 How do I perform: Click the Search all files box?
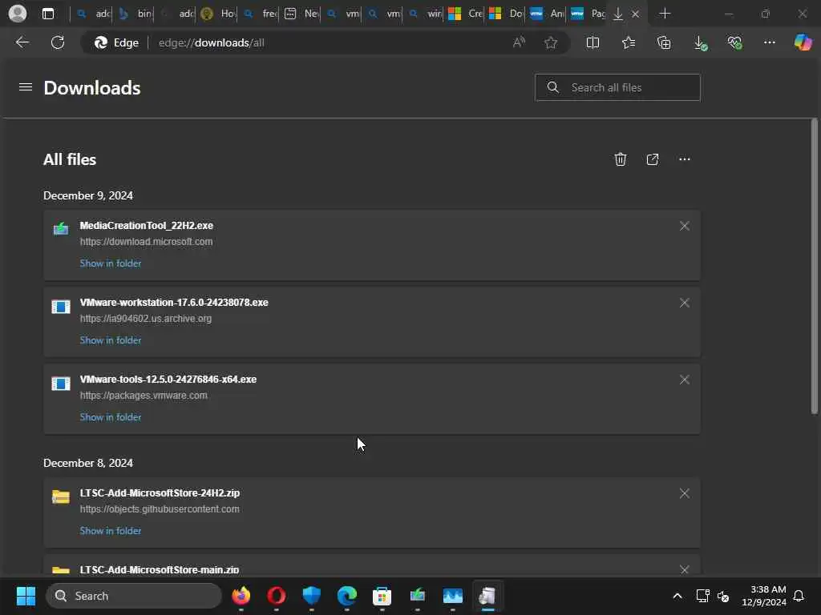pos(617,87)
